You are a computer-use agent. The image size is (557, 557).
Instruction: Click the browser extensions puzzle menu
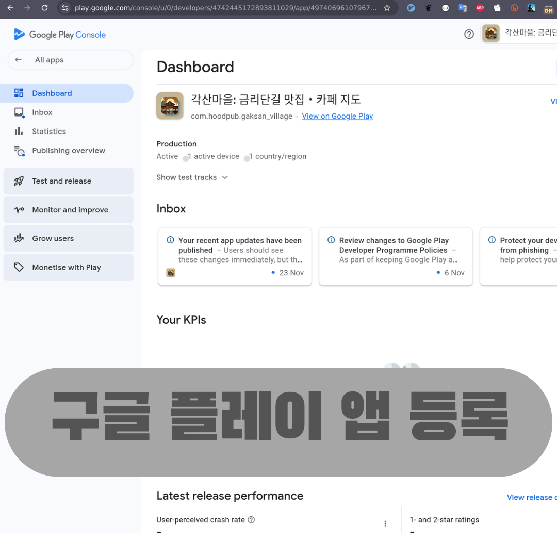[497, 8]
